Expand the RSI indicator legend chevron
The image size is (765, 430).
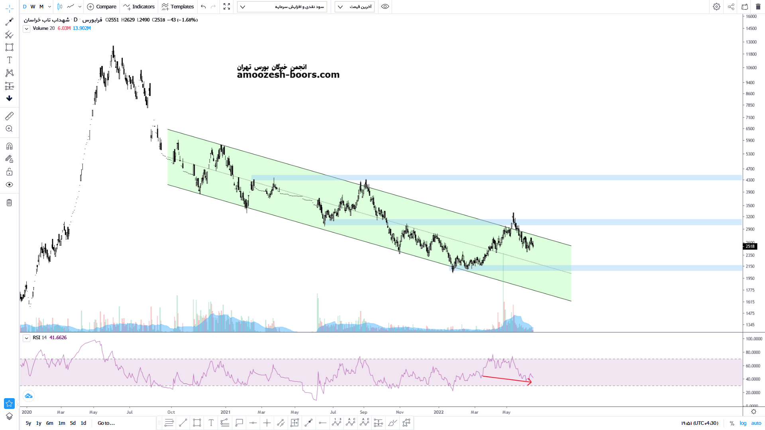coord(26,338)
